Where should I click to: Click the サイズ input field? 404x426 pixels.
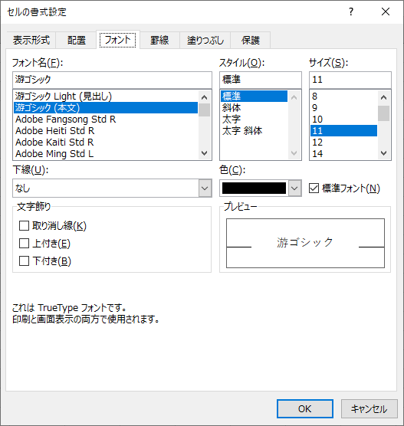click(x=350, y=80)
